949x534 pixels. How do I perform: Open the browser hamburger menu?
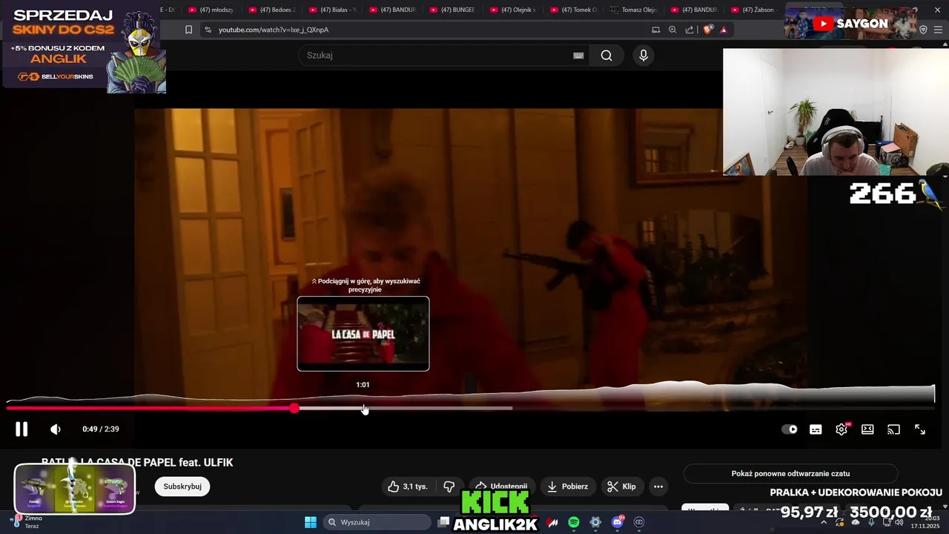(939, 30)
